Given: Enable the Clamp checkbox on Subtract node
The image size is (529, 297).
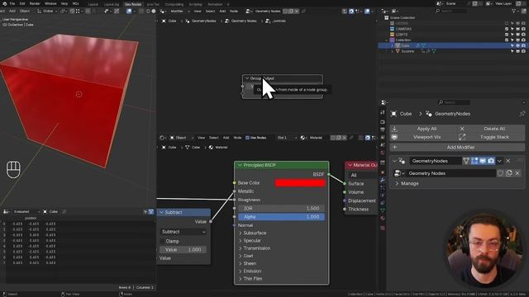Looking at the screenshot, I should (163, 241).
